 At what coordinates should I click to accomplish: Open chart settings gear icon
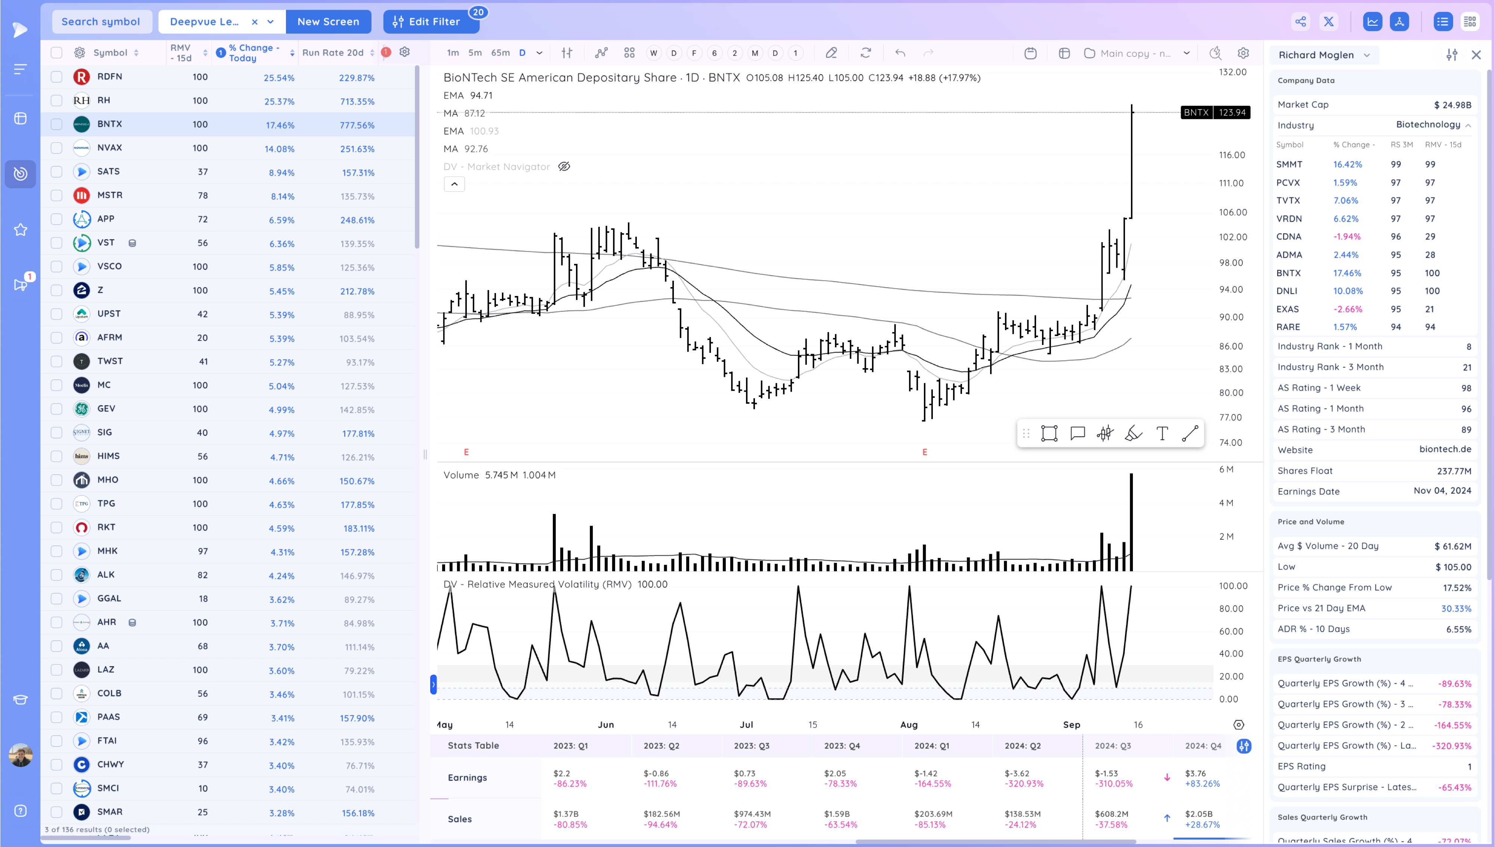[x=1243, y=53]
